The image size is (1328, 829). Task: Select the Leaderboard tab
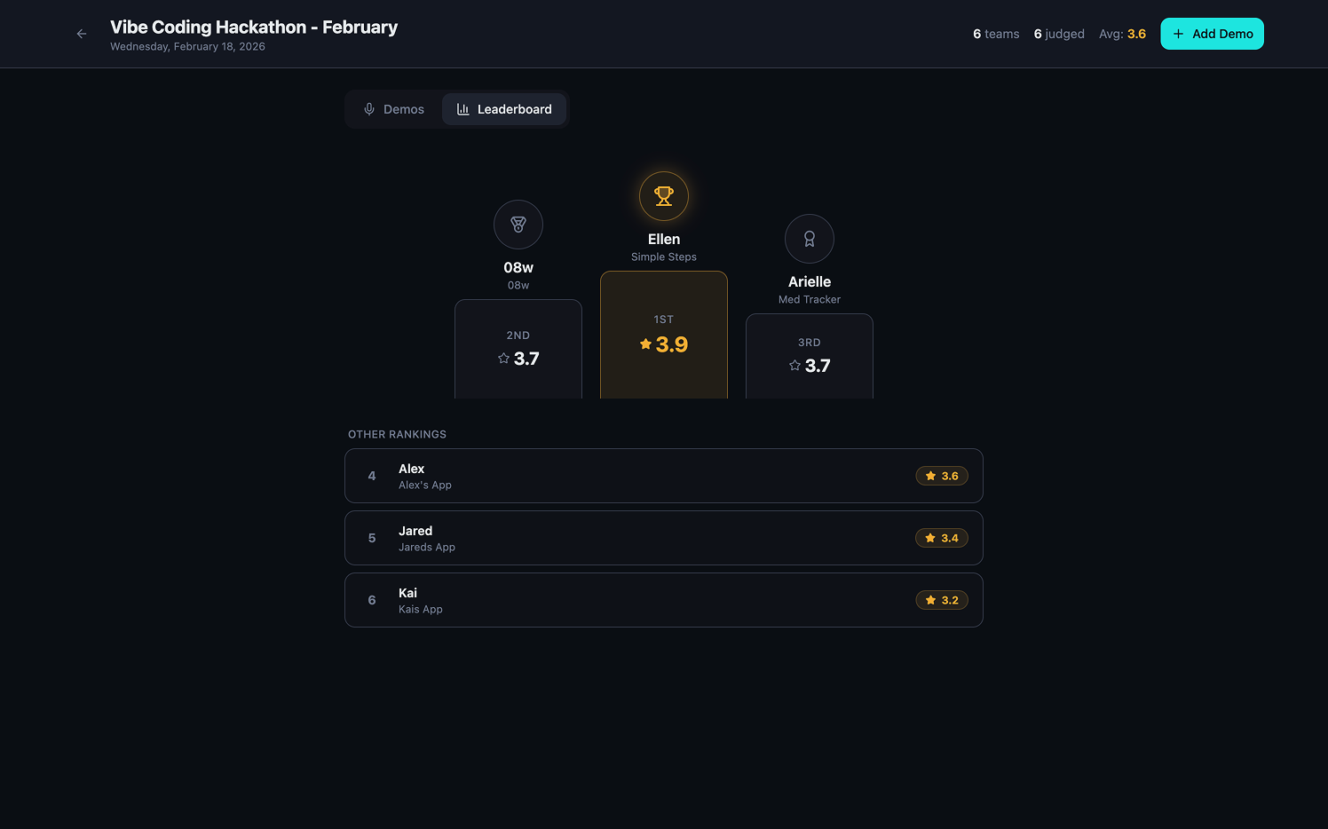[x=504, y=109]
